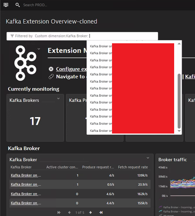Click the dropdown list scrollbar thumb

pos(179,101)
